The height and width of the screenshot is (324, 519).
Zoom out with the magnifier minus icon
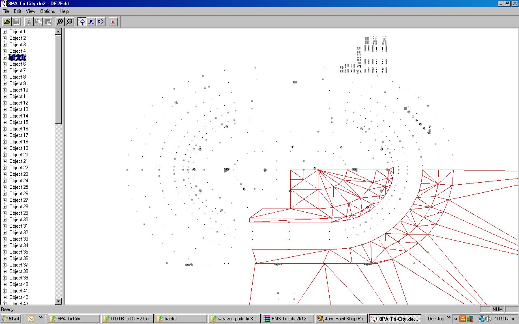69,21
